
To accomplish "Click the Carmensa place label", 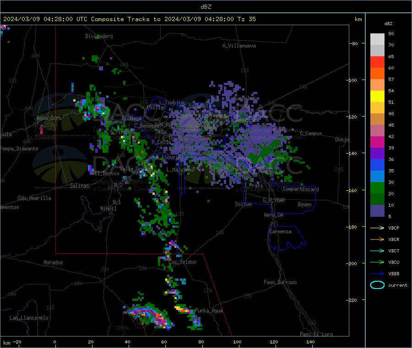I will point(280,231).
